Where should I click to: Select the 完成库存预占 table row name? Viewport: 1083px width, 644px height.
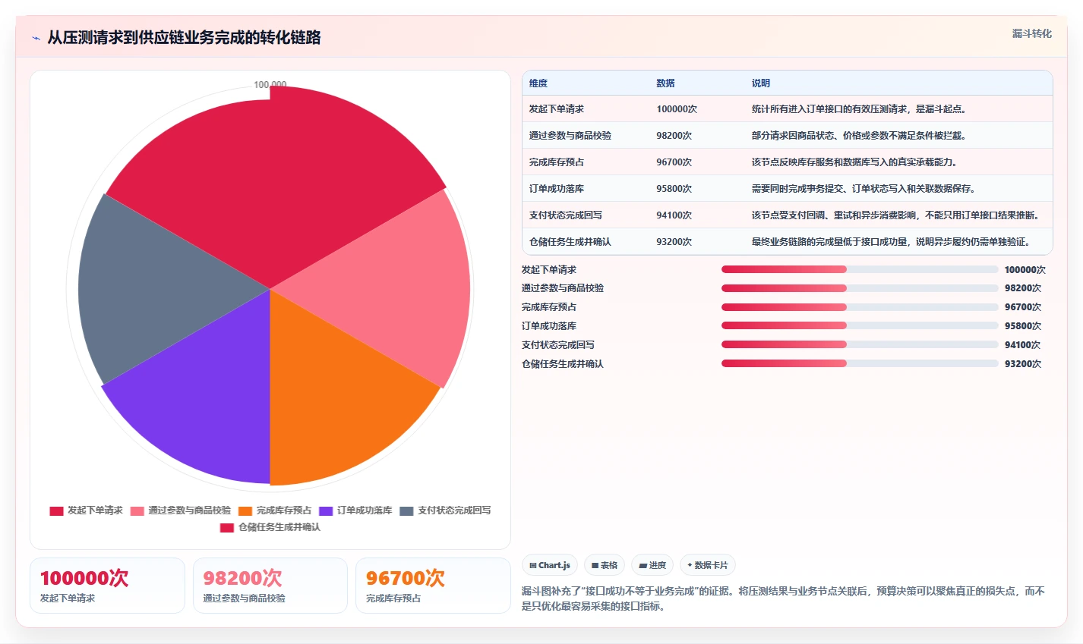click(557, 162)
